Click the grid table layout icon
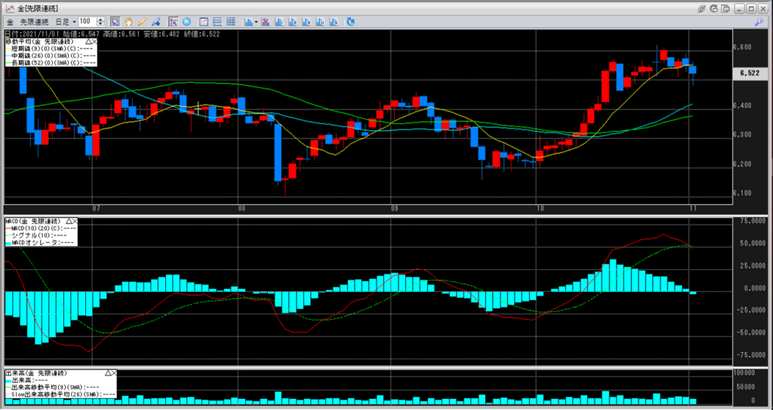This screenshot has height=410, width=773. click(x=231, y=22)
